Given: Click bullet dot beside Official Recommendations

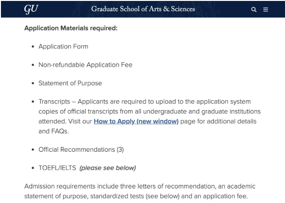Looking at the screenshot, I should coord(32,150).
